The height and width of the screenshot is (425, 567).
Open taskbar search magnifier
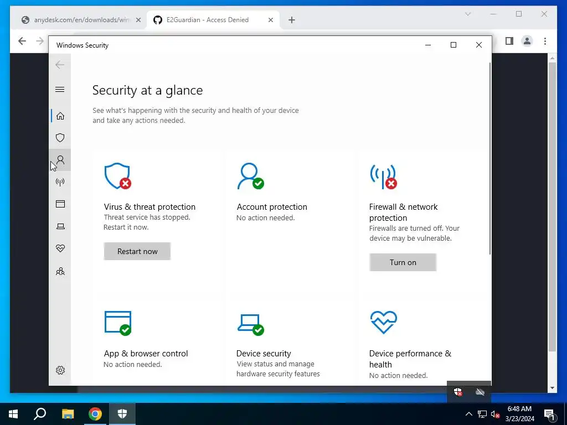tap(40, 414)
